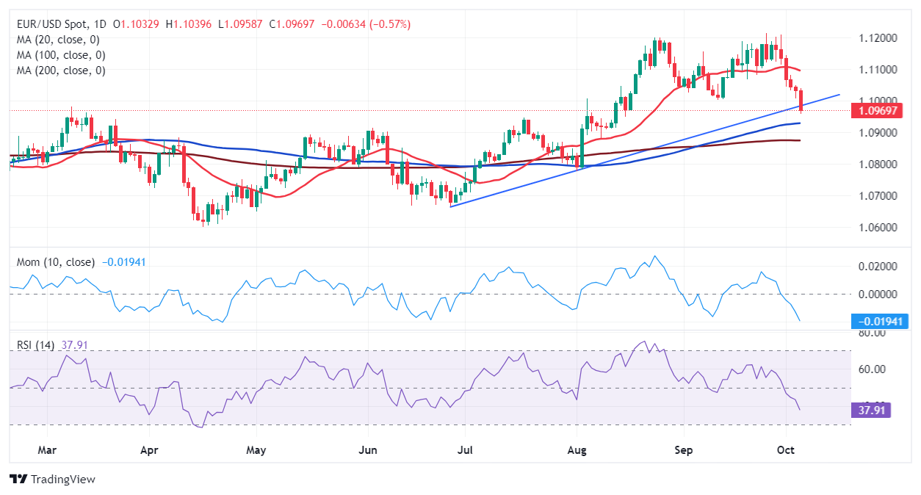The image size is (921, 495).
Task: Click the Mar label on time axis
Action: tap(46, 449)
